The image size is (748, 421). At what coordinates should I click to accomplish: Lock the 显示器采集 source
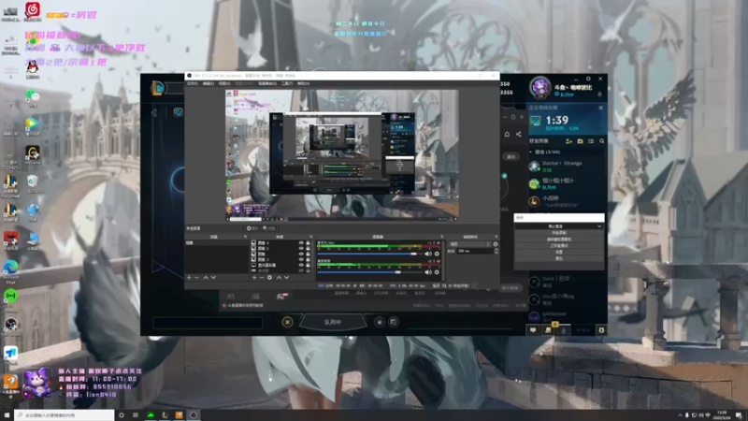[308, 266]
